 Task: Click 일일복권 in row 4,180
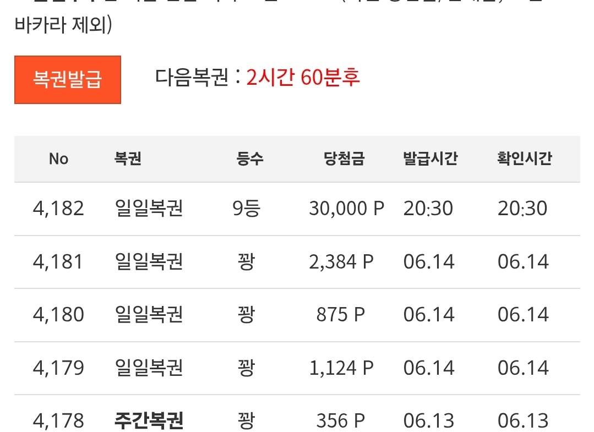tap(149, 315)
